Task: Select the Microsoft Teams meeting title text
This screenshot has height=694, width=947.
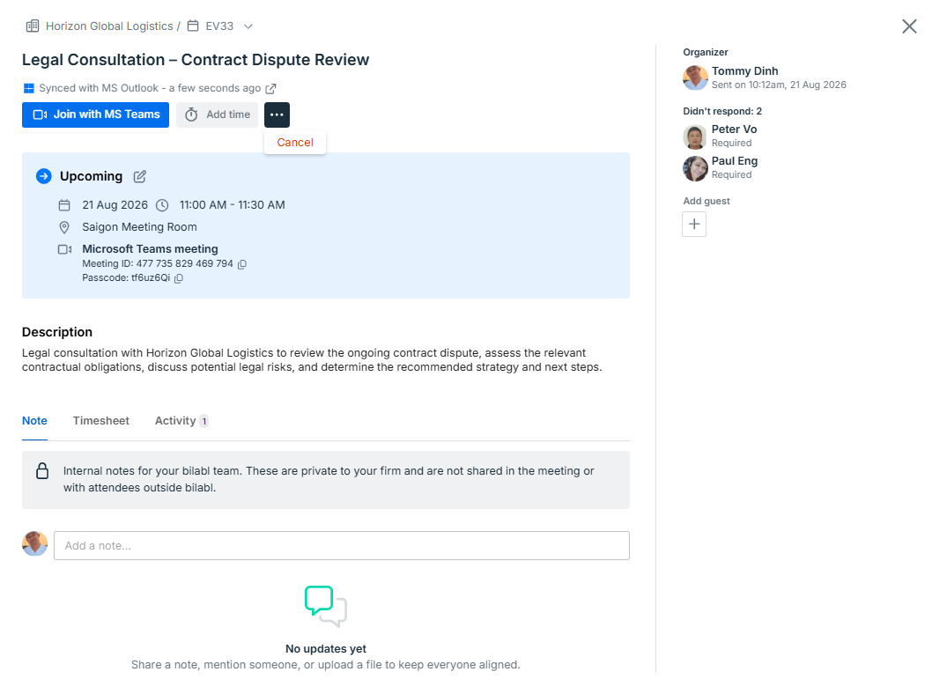Action: (x=150, y=249)
